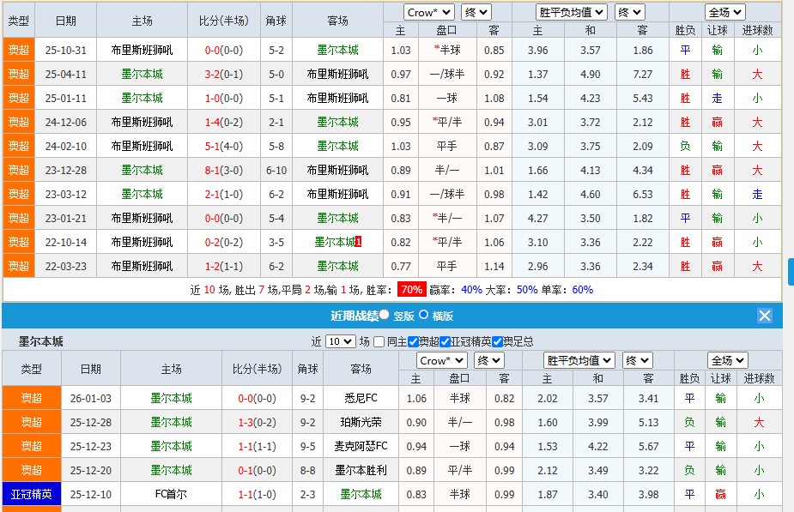The image size is (794, 512).
Task: Open the lower 全场 dropdown in 墨尔本城 panel
Action: click(x=727, y=359)
